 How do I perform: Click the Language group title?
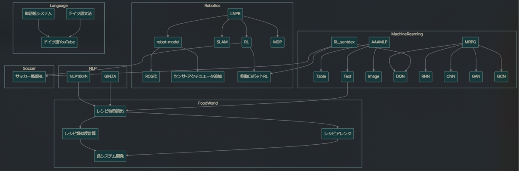tap(59, 5)
